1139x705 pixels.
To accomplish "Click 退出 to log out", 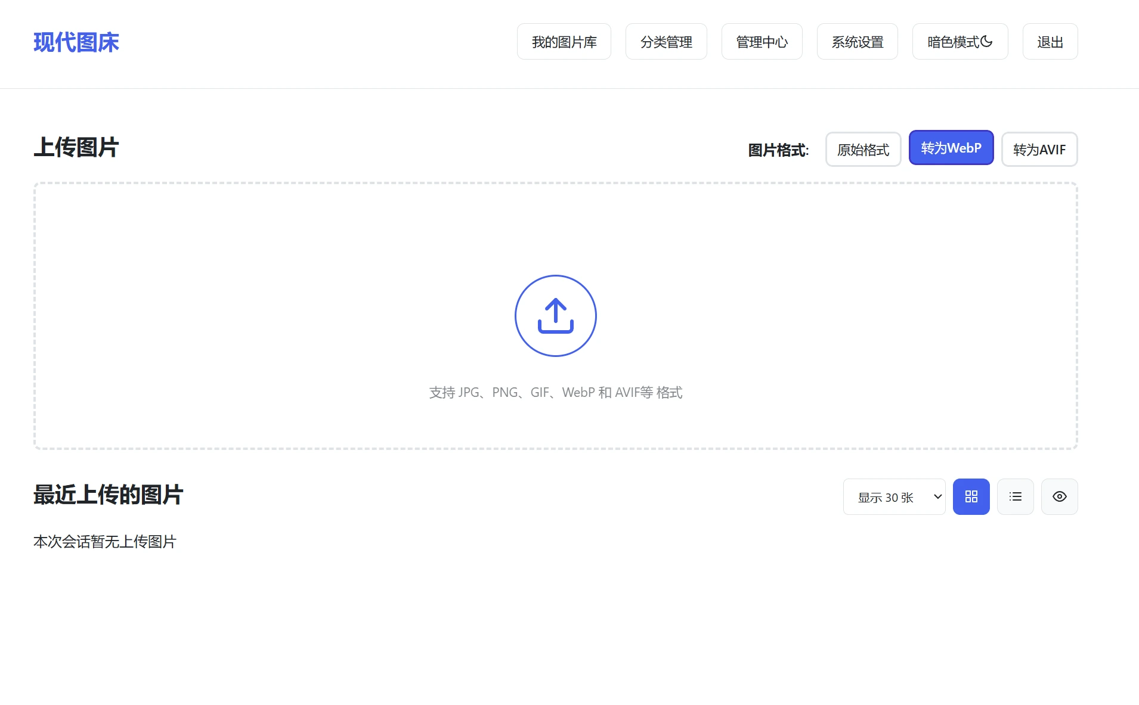I will coord(1050,41).
